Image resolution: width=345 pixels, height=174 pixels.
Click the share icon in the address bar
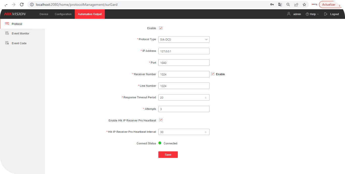coord(296,4)
